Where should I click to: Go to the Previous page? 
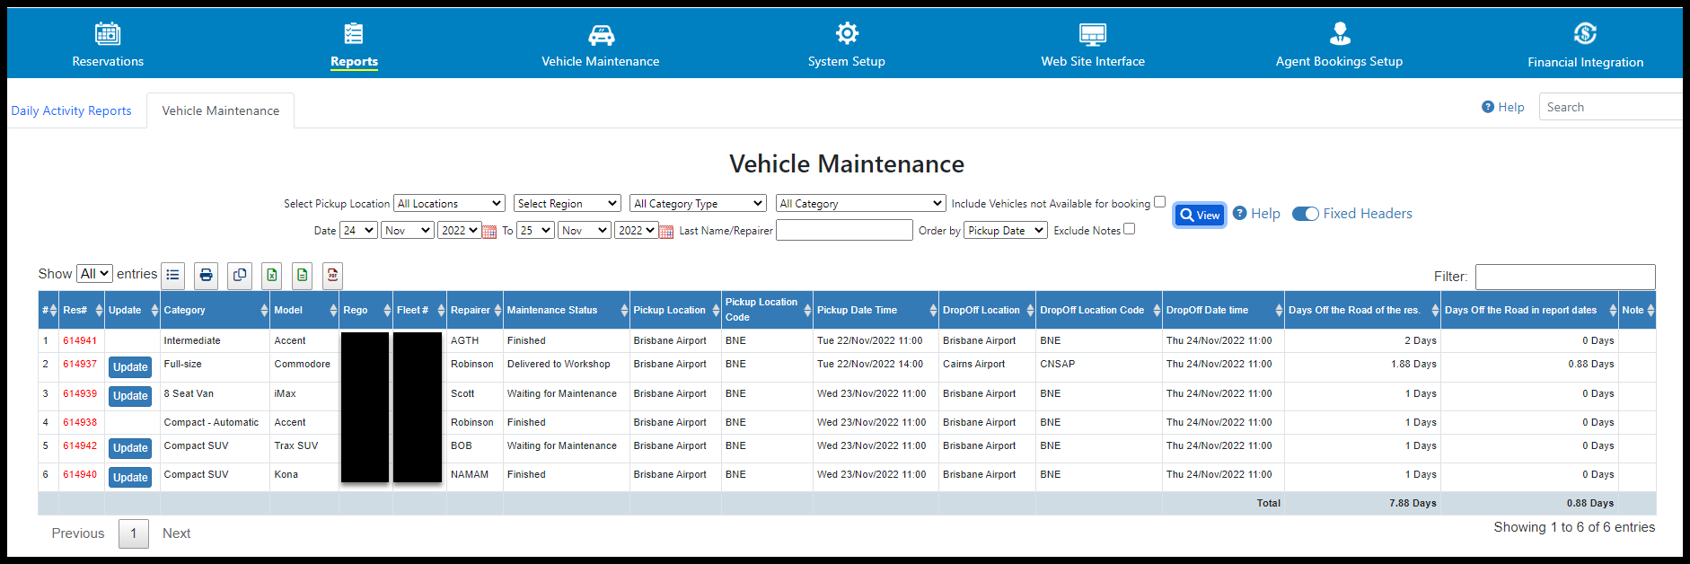tap(78, 533)
